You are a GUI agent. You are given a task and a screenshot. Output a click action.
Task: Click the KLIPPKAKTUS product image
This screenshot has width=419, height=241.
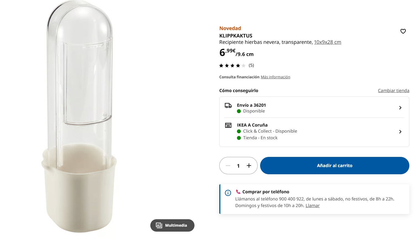80,116
